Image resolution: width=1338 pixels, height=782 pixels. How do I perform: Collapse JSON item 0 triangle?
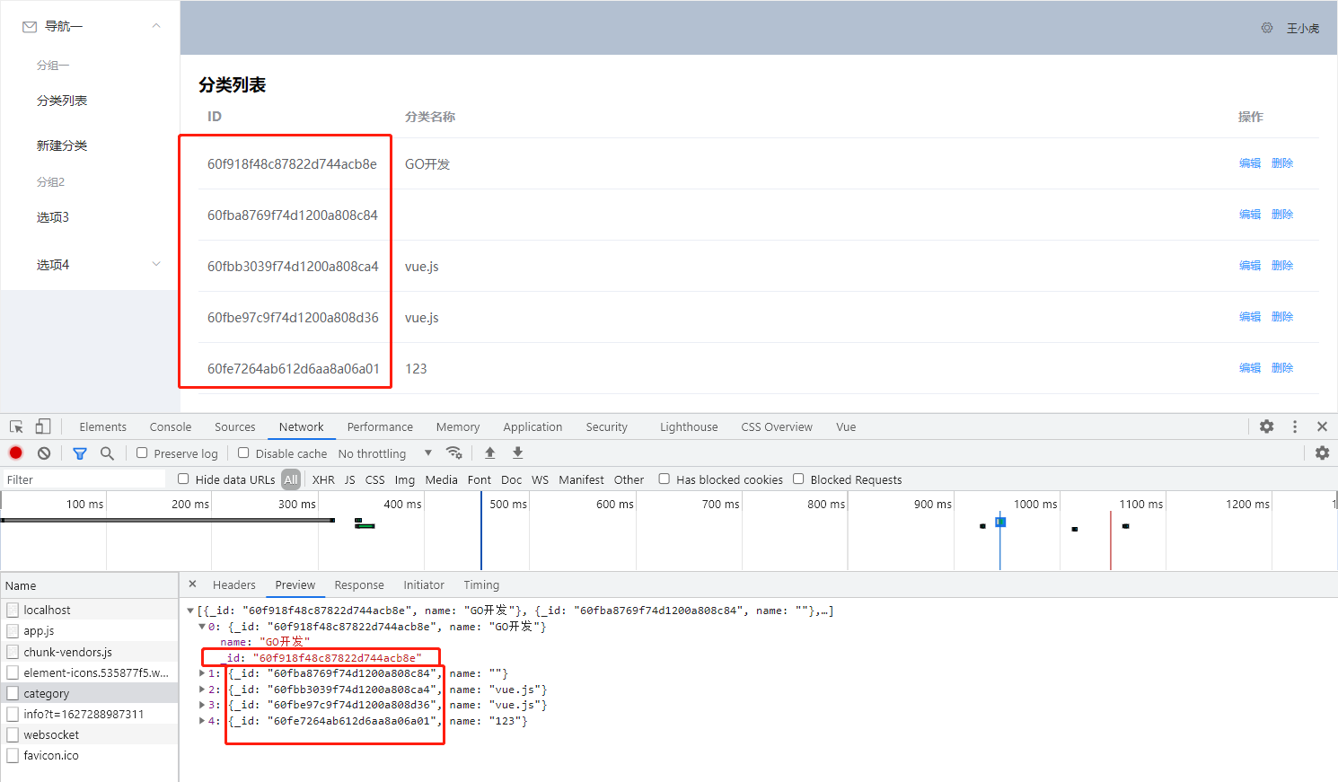click(202, 627)
